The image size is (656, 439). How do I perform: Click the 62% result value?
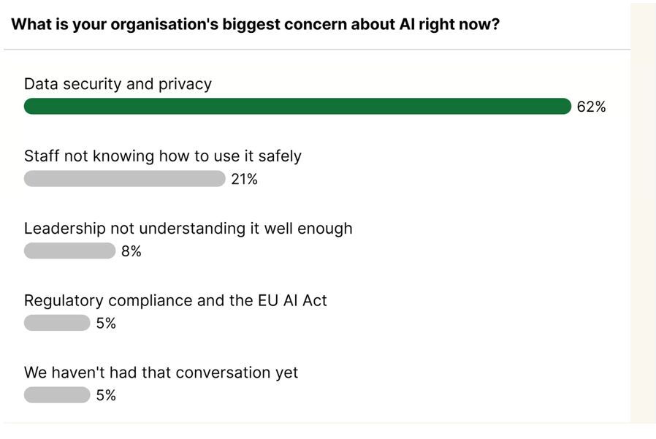coord(591,107)
